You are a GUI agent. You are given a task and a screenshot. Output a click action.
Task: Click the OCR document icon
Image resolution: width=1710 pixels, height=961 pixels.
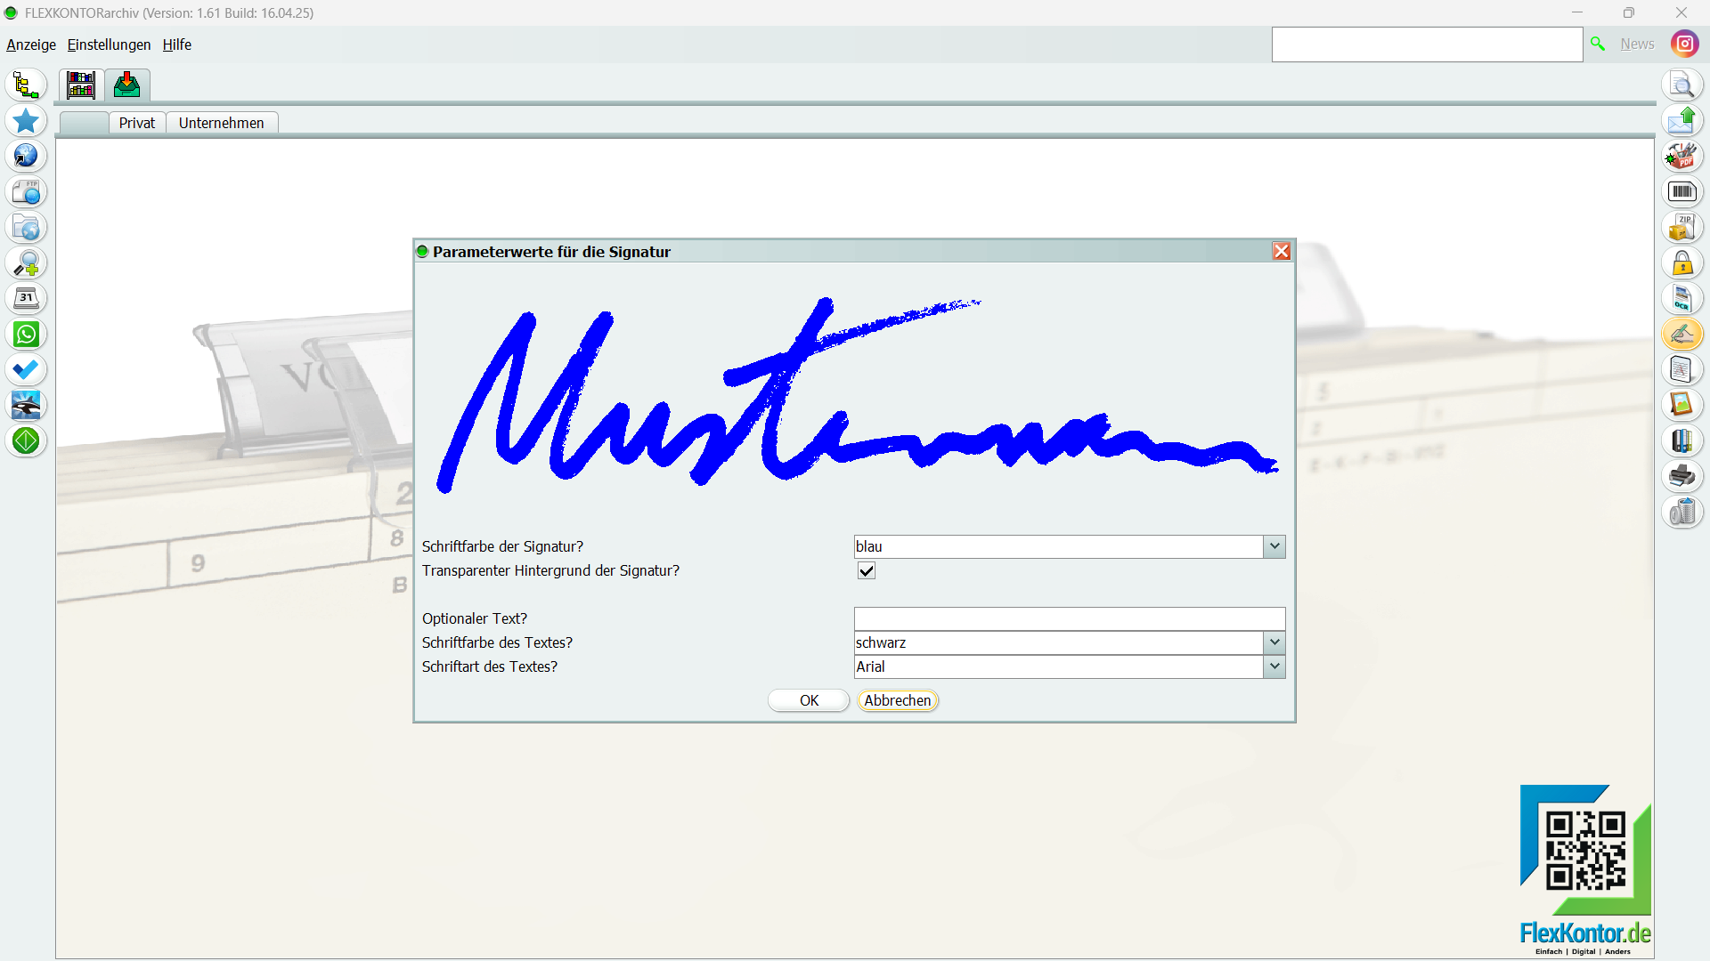(x=1681, y=299)
